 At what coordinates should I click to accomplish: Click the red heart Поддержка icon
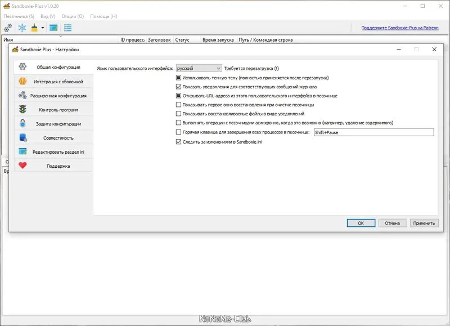(22, 166)
